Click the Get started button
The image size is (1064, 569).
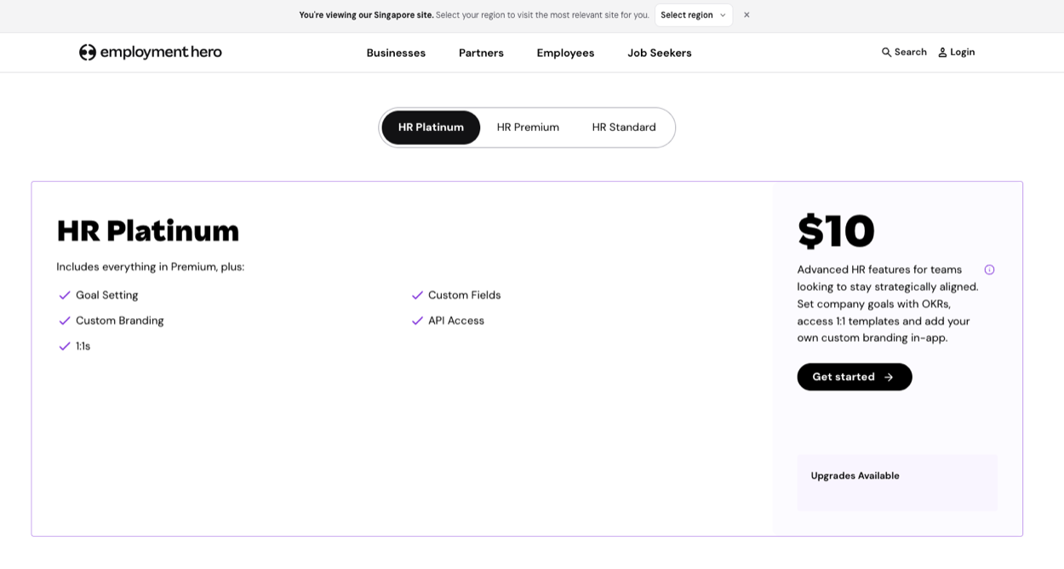(854, 377)
